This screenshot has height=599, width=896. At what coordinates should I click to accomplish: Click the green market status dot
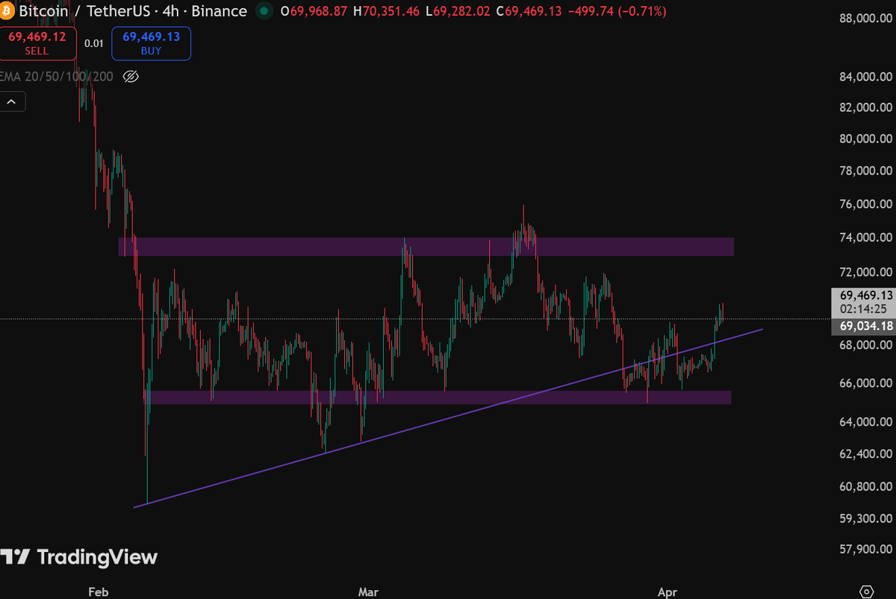pos(264,11)
